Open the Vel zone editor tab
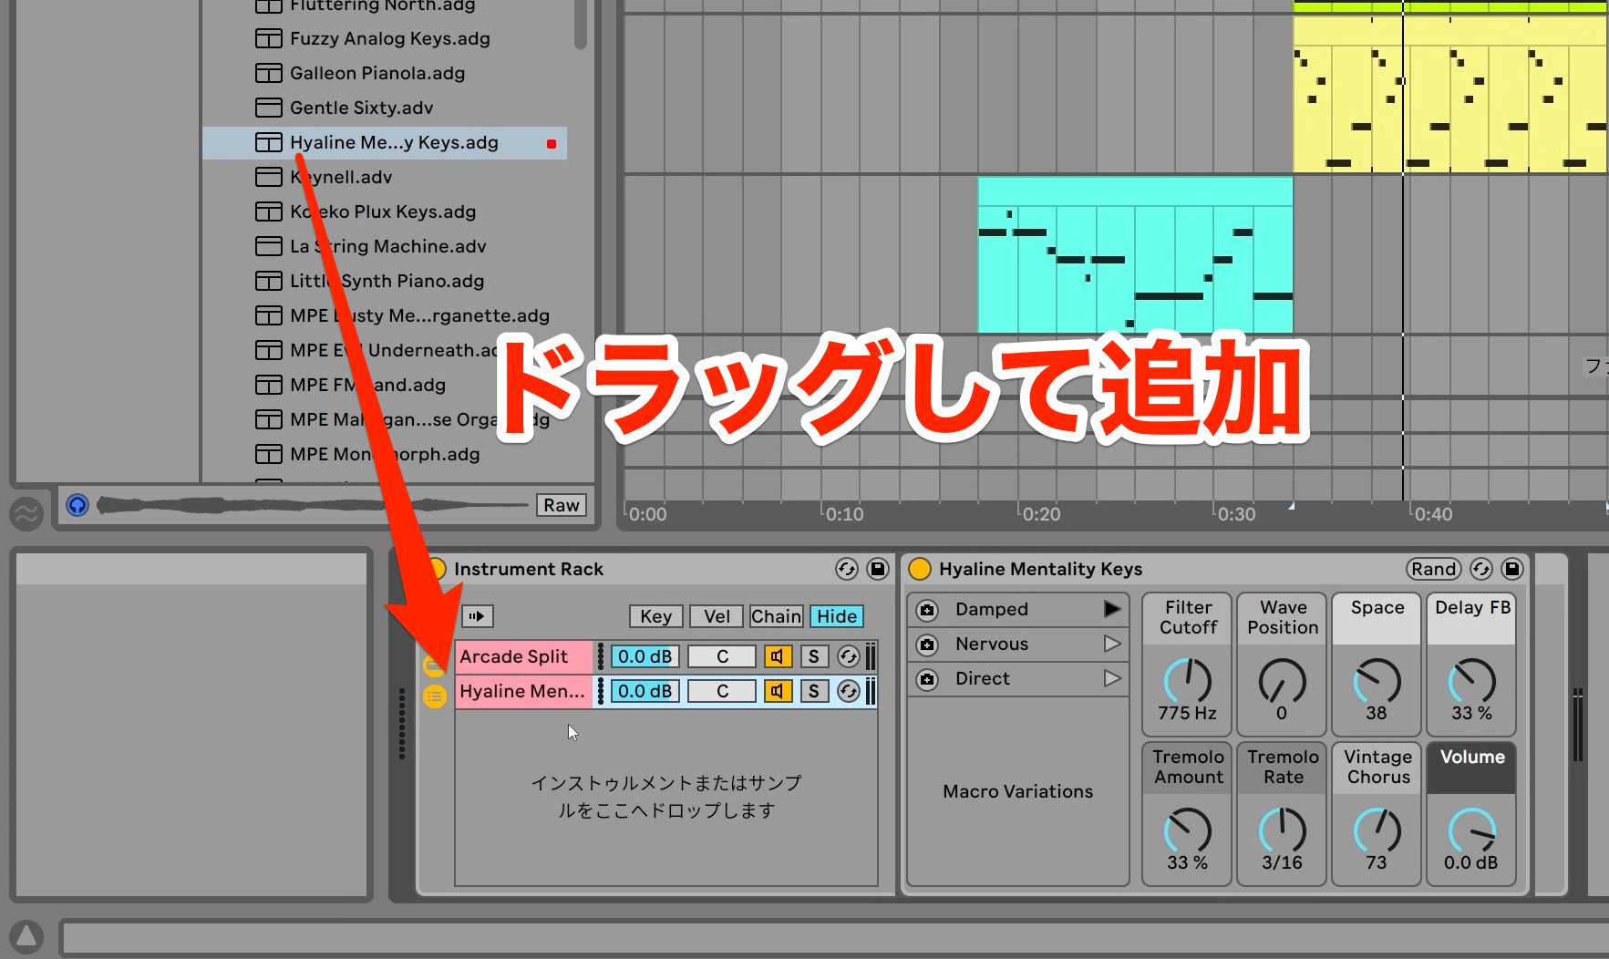The image size is (1609, 959). pos(717,616)
